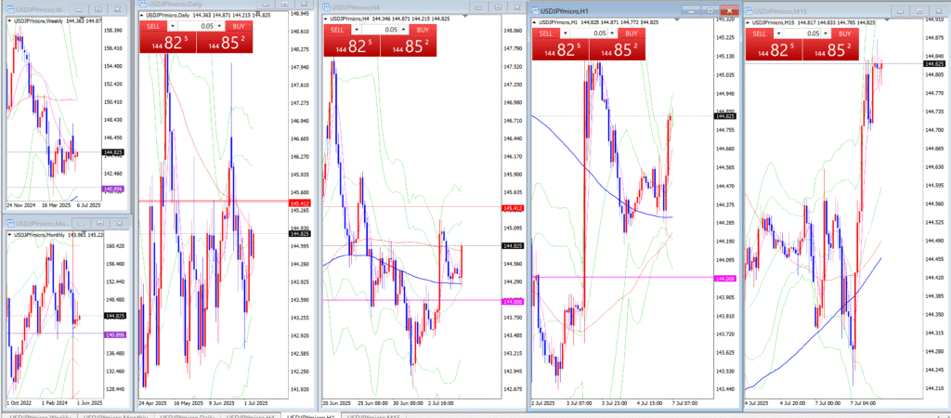Increase trade volume on the H4 chart panel
The width and height of the screenshot is (951, 418).
click(405, 29)
